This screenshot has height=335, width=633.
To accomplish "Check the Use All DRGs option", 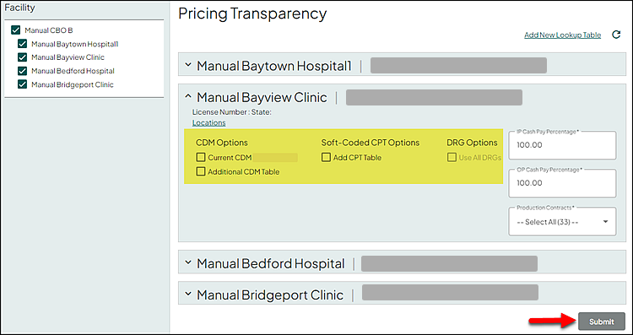I will coord(452,158).
